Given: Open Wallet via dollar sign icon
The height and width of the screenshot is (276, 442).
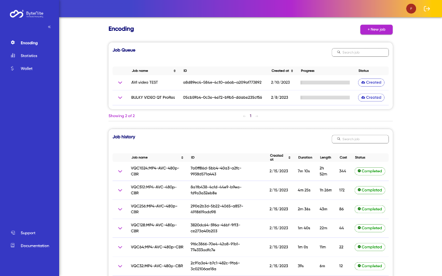Looking at the screenshot, I should [12, 68].
